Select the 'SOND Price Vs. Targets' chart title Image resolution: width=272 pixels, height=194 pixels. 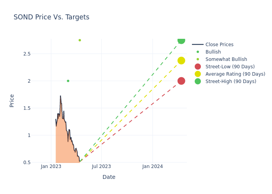(51, 17)
